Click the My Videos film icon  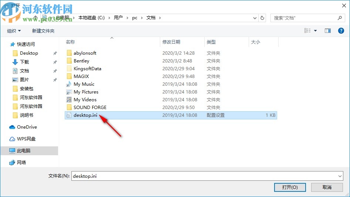[69, 100]
